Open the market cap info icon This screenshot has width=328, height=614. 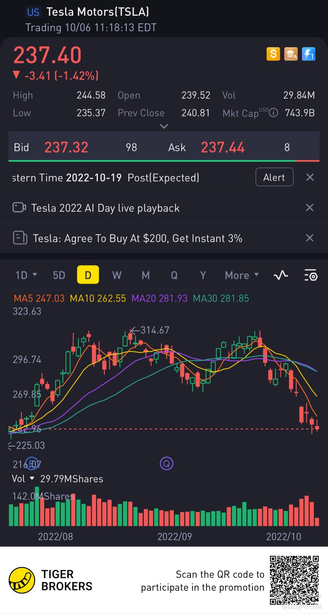[273, 113]
